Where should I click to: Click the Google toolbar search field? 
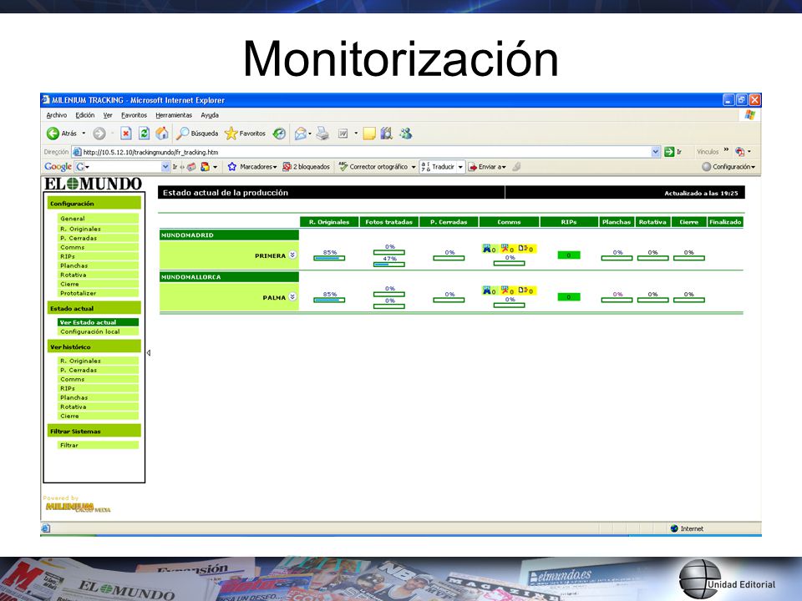point(122,167)
